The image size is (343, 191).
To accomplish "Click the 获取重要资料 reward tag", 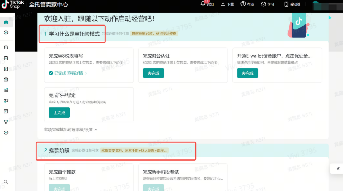I will pyautogui.click(x=134, y=150).
